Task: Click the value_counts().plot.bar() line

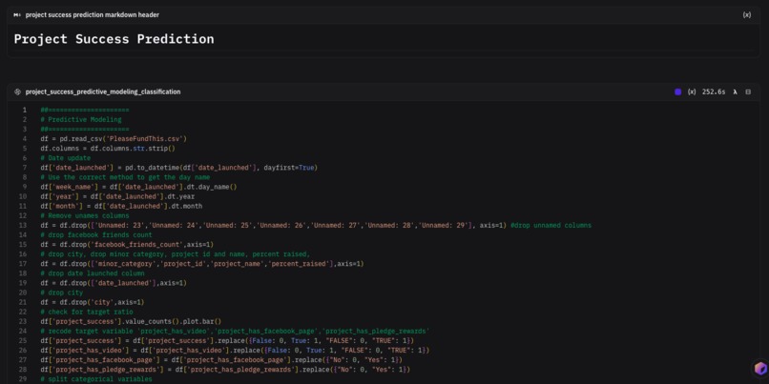Action: (131, 321)
